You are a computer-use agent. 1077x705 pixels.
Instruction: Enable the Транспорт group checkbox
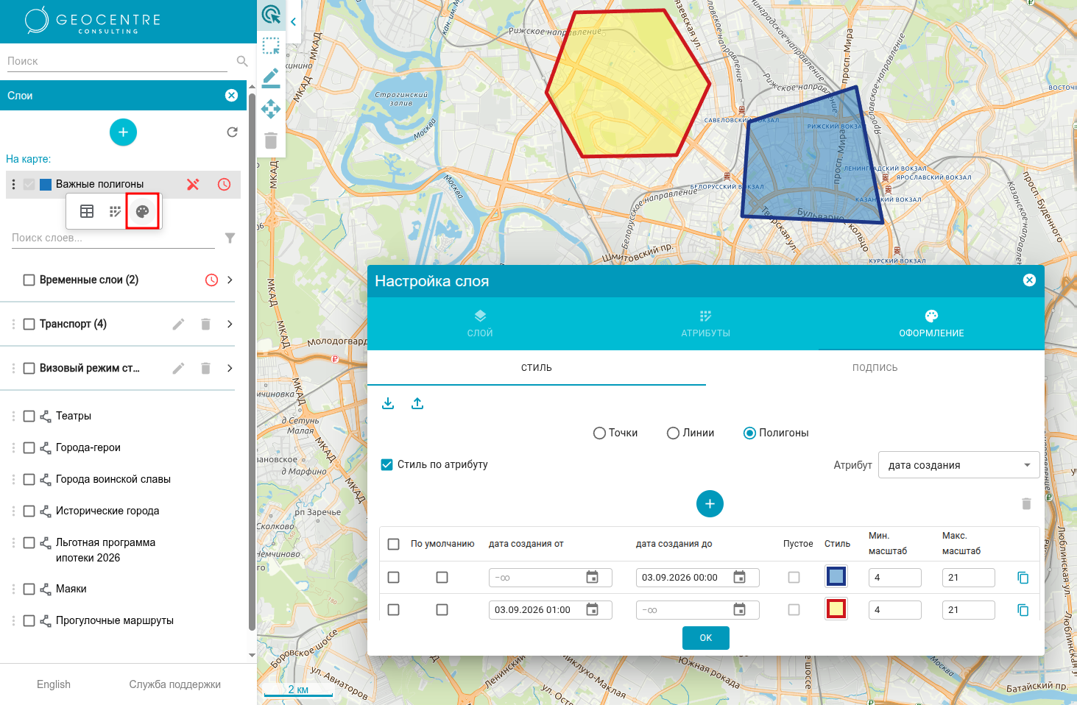click(29, 324)
